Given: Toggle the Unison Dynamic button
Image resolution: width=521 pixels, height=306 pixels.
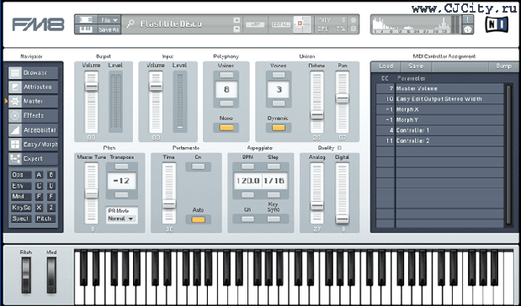Looking at the screenshot, I should pos(279,128).
